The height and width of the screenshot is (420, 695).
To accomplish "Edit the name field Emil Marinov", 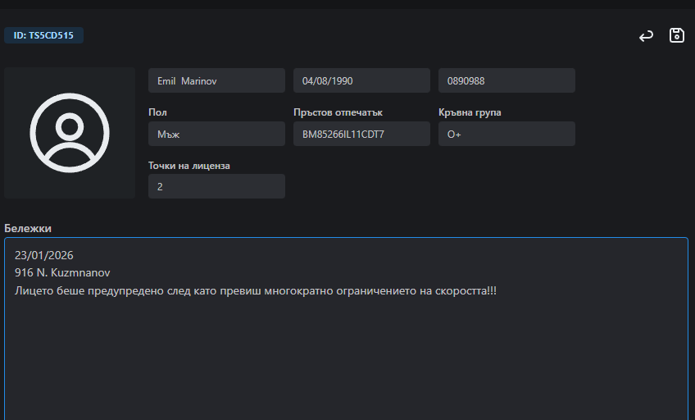I will pyautogui.click(x=216, y=80).
